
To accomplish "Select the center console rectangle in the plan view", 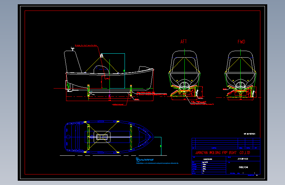I will 102,137.
